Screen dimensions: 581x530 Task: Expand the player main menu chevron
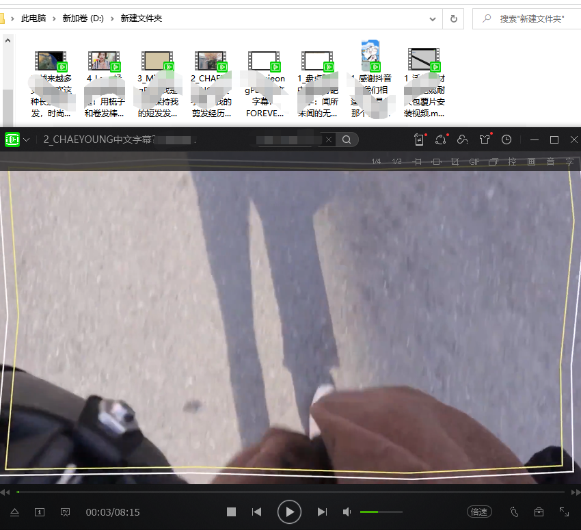pos(26,140)
